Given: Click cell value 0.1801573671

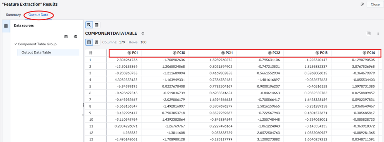Looking at the screenshot, I should click(x=316, y=113).
